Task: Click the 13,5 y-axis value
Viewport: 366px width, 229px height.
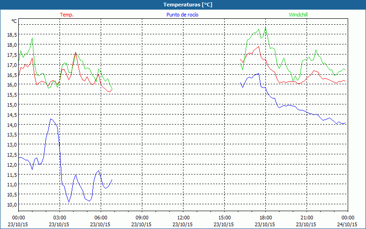Action: [x=12, y=135]
